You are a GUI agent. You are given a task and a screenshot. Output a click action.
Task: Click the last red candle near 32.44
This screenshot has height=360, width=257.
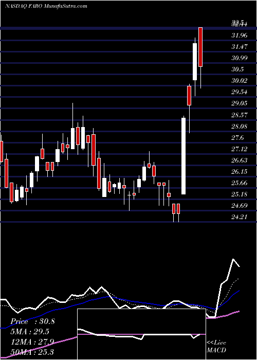tap(200, 47)
